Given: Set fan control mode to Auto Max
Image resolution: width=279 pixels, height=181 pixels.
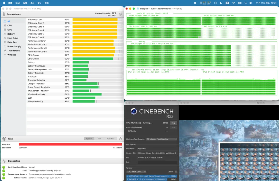Looking at the screenshot, I should coord(111,139).
